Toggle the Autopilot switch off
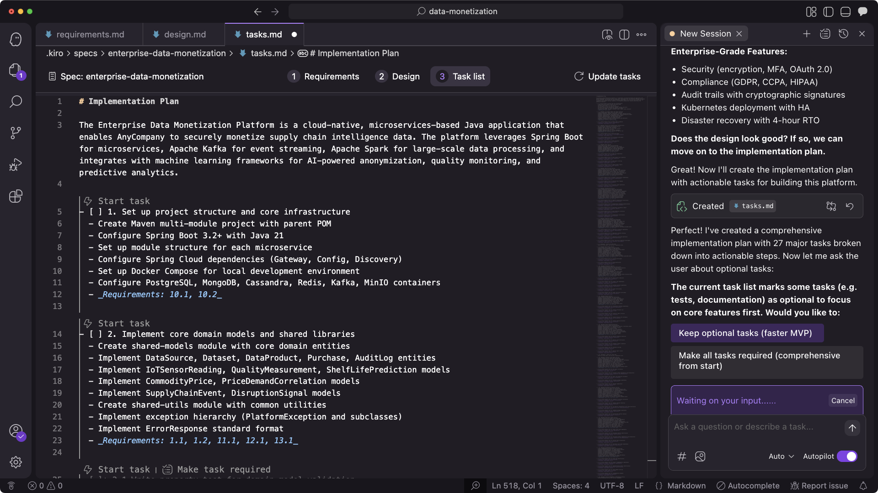 (x=847, y=456)
